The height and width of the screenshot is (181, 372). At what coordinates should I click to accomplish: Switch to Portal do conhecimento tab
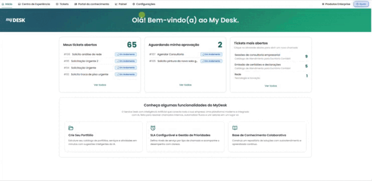[92, 4]
